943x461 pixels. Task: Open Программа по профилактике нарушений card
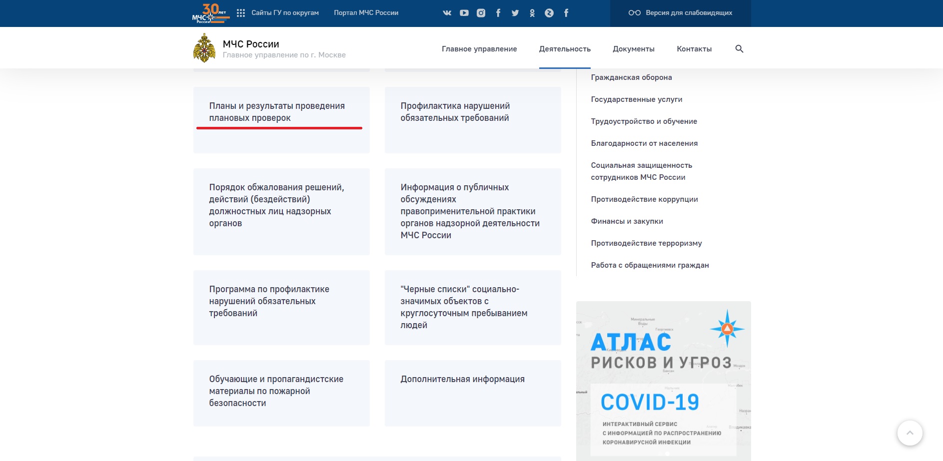(281, 308)
